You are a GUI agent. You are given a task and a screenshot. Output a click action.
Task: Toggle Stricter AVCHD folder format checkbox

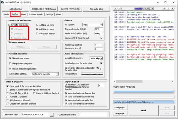[x=102, y=38]
